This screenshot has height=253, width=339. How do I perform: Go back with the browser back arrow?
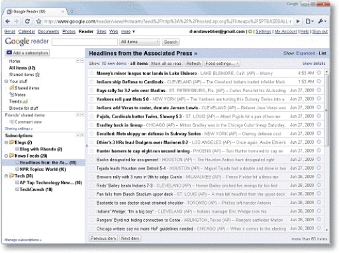point(8,21)
